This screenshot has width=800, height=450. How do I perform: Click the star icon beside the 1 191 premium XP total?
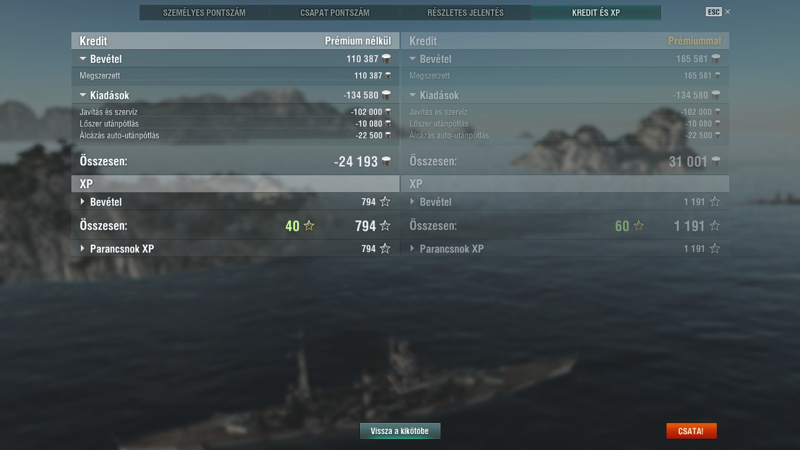tap(714, 226)
